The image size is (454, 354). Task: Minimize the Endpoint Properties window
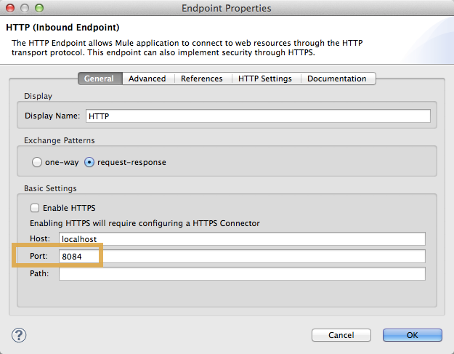point(24,9)
